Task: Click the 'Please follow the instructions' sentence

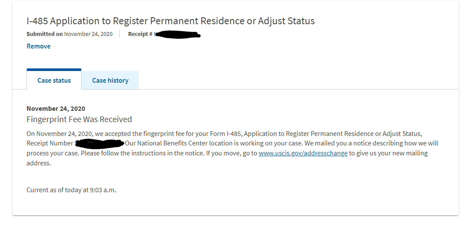Action: point(143,153)
